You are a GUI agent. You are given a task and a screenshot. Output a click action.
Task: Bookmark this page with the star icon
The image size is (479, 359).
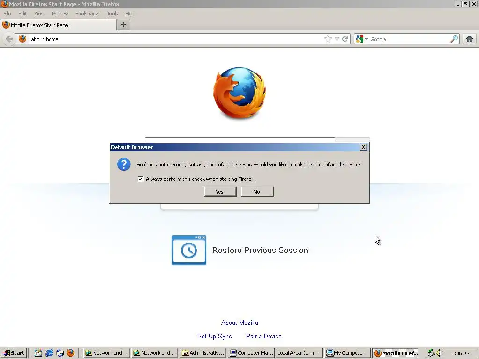328,39
